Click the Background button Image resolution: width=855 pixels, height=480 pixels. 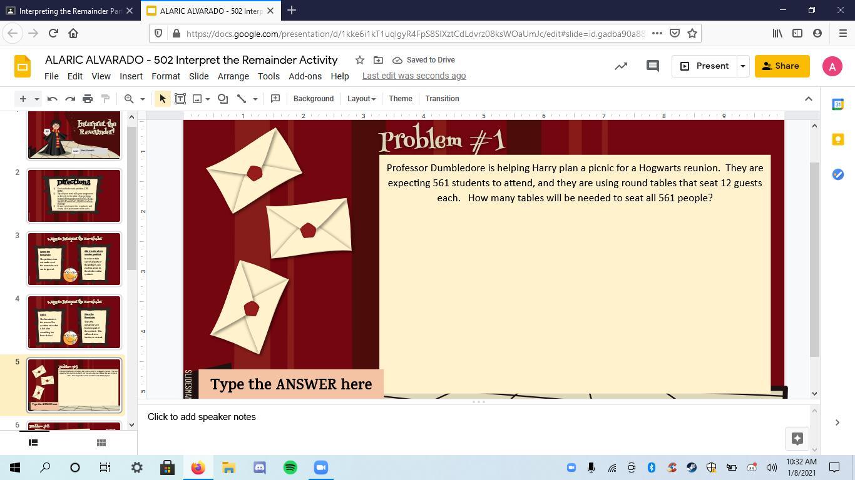[314, 99]
